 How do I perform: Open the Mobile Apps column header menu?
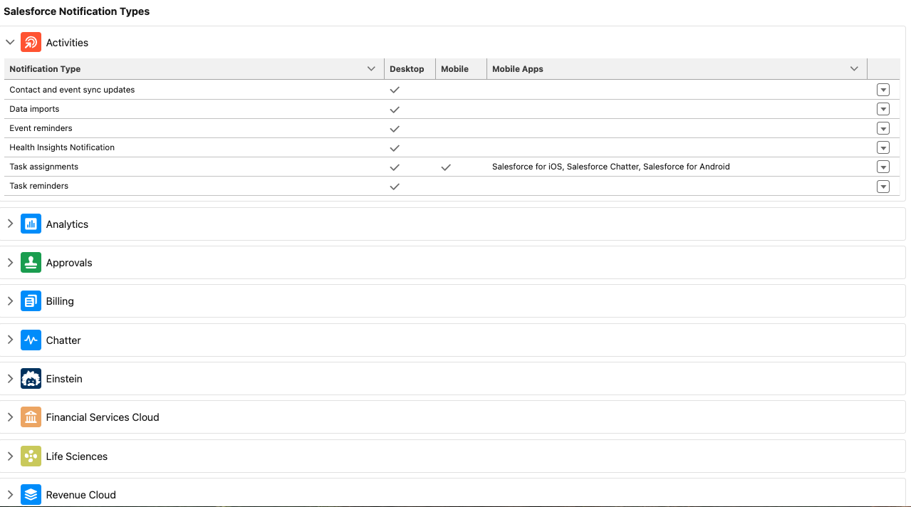pos(854,69)
